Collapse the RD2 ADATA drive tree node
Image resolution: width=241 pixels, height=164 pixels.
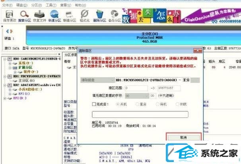[x=5, y=85]
